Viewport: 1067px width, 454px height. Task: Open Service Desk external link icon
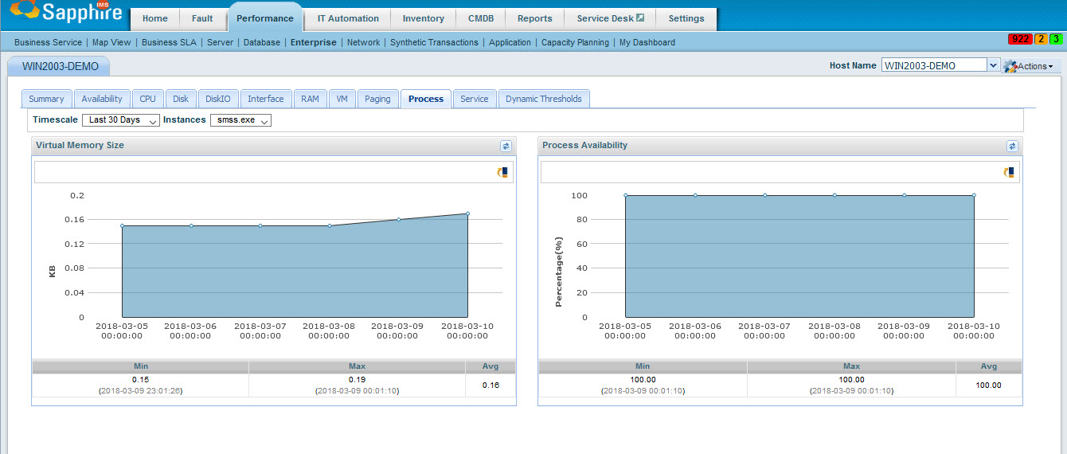point(640,18)
